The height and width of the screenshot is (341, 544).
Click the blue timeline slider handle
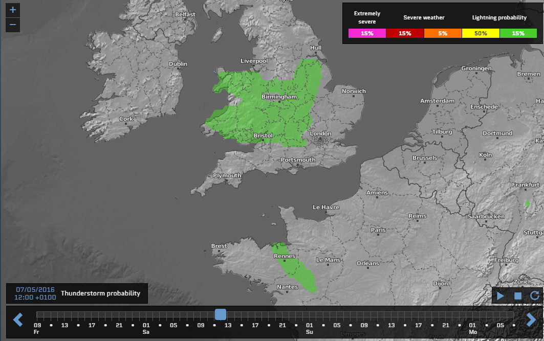coord(220,314)
